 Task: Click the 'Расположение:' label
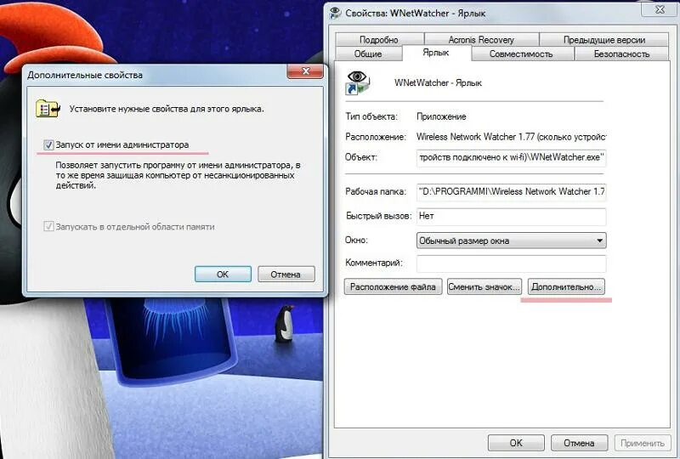376,137
